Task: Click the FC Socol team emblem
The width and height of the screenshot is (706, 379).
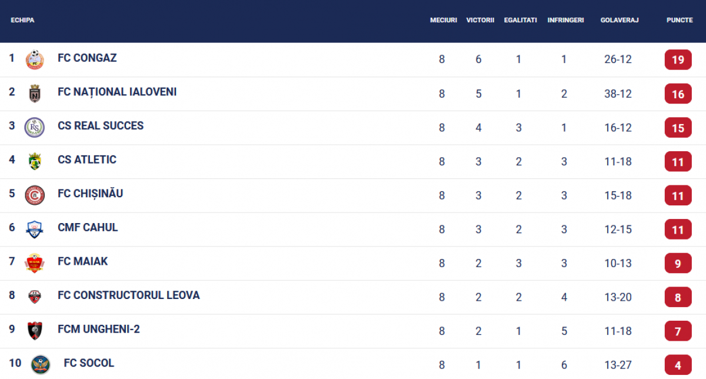Action: pyautogui.click(x=41, y=364)
